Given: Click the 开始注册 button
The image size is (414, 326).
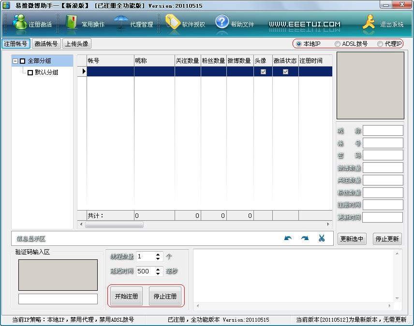Looking at the screenshot, I should pyautogui.click(x=126, y=296).
